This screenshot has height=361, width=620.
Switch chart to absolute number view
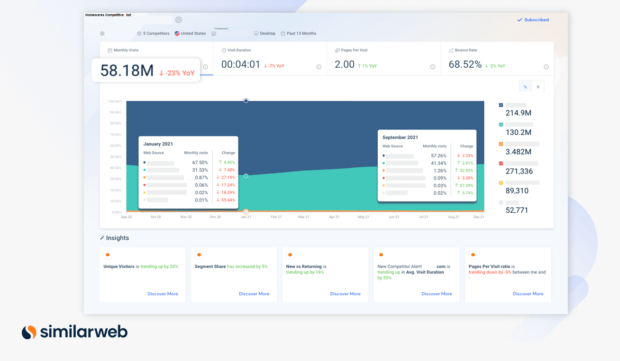[538, 87]
